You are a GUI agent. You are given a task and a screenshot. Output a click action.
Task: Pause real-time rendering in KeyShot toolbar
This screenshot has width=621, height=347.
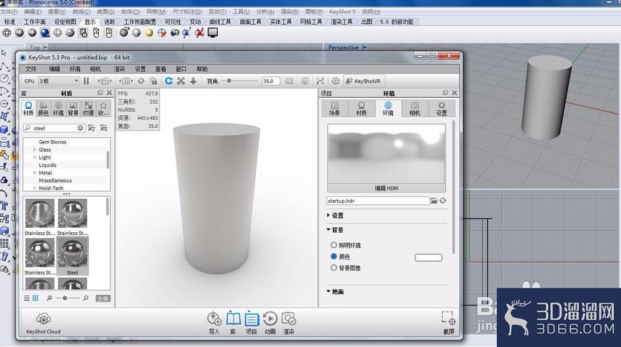(86, 81)
